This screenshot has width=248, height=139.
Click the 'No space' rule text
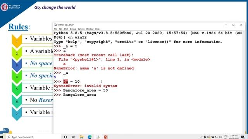pyautogui.click(x=41, y=63)
